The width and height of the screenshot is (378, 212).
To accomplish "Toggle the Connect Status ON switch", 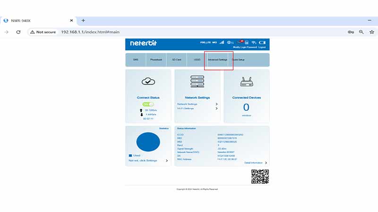I will pyautogui.click(x=148, y=104).
